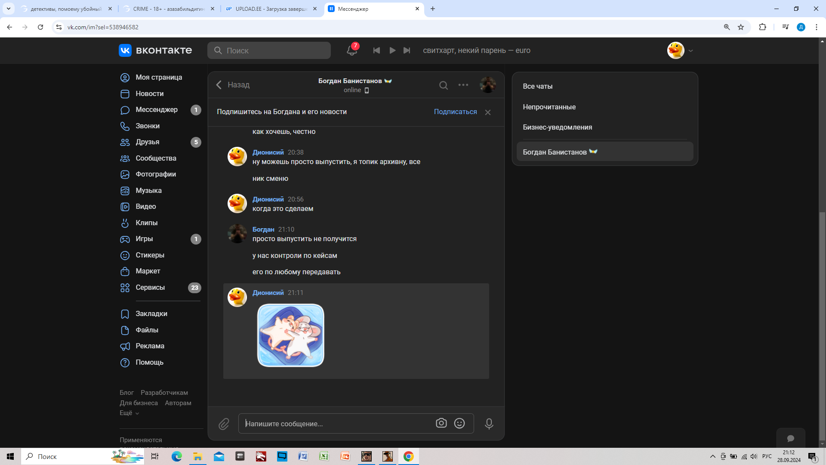Search inside the chat with magnifier
This screenshot has width=826, height=465.
(x=443, y=85)
